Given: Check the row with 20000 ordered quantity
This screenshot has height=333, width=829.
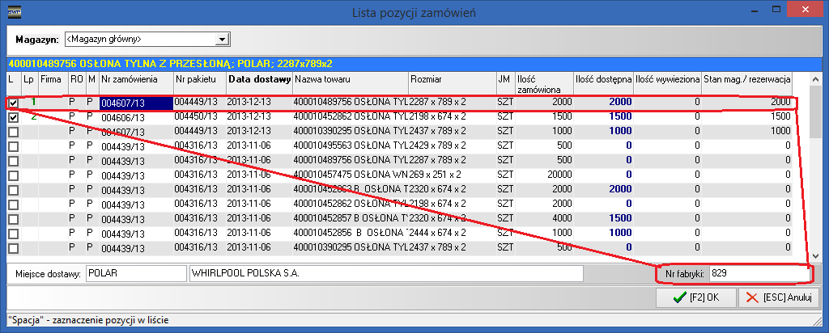Looking at the screenshot, I should coord(13,175).
